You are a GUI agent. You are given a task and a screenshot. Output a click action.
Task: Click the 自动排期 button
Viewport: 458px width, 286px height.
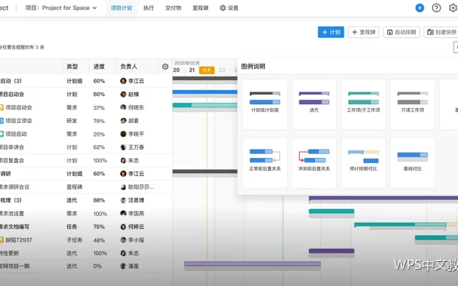click(x=401, y=32)
